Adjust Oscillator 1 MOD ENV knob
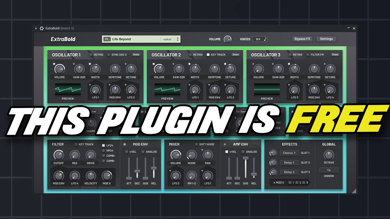Screen dimensions: 390x219 click(115, 90)
